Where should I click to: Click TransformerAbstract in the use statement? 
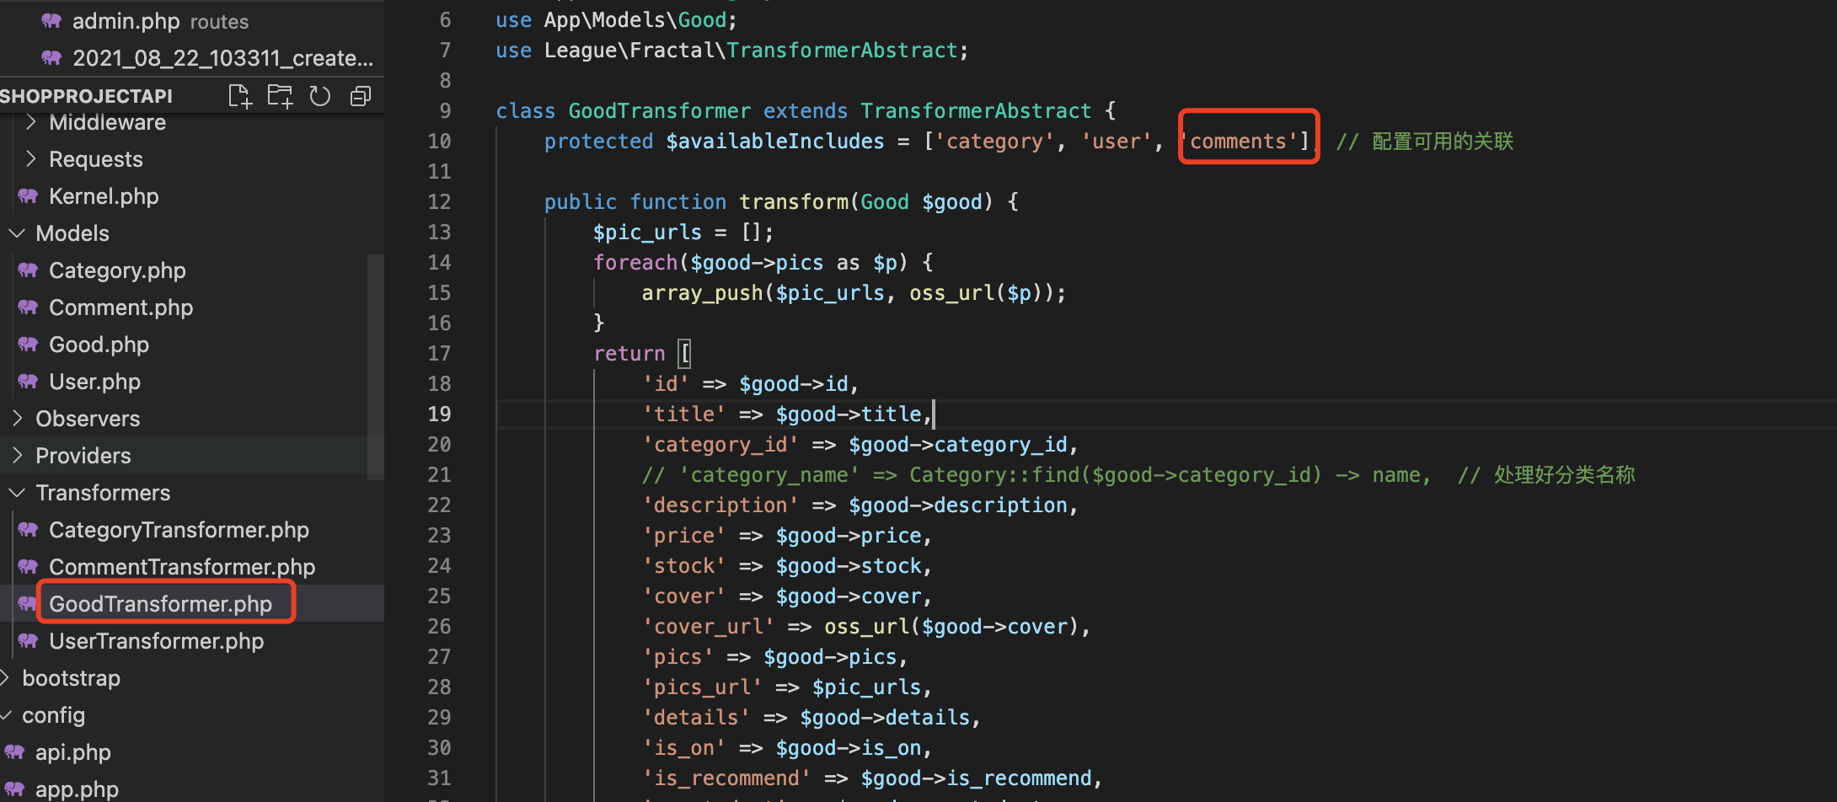(x=842, y=50)
